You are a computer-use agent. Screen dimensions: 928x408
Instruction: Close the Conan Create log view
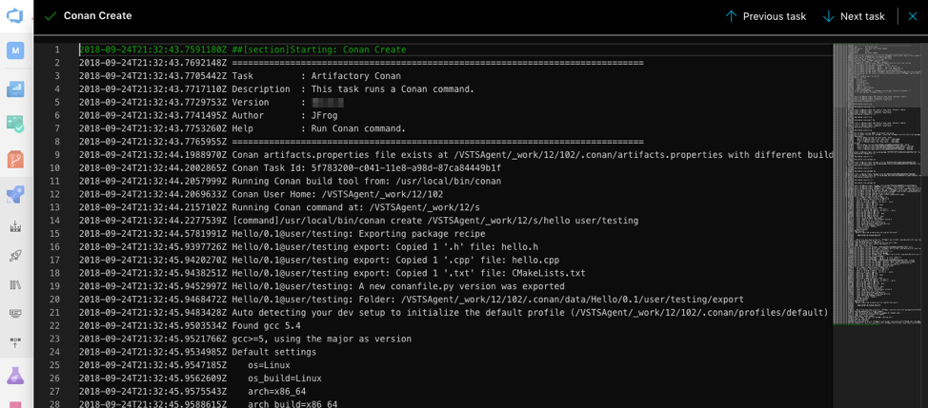[912, 16]
